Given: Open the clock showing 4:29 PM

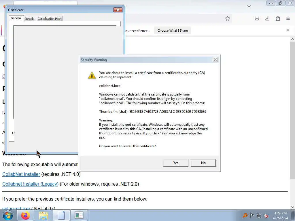Looking at the screenshot, I should pyautogui.click(x=280, y=215).
